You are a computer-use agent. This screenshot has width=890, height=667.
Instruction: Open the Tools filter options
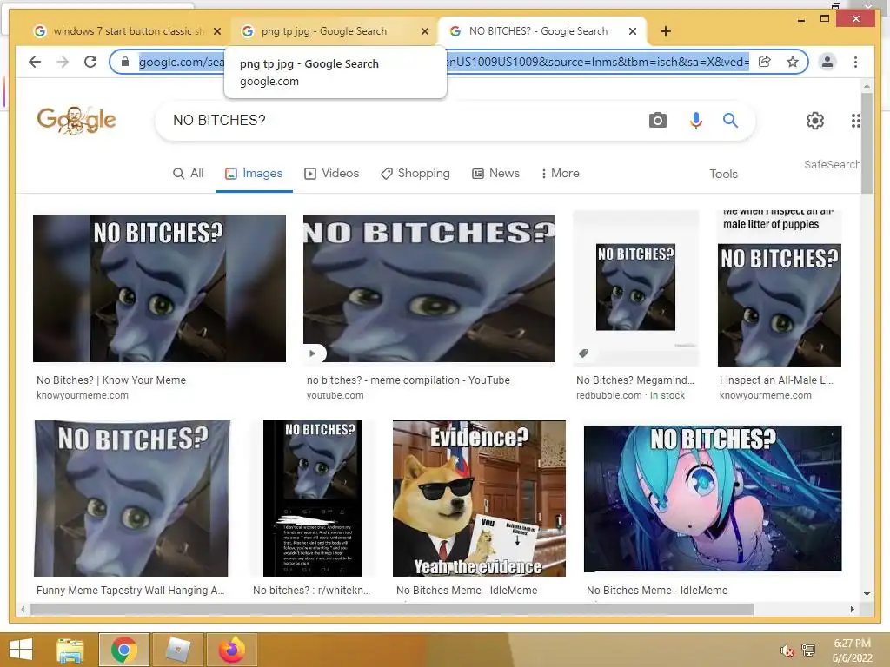[x=723, y=174]
